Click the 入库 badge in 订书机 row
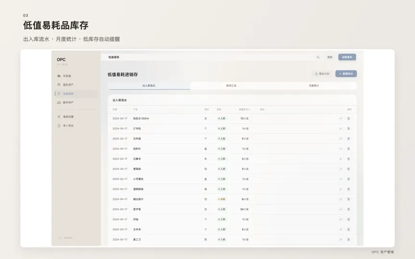The height and width of the screenshot is (259, 415). click(221, 129)
